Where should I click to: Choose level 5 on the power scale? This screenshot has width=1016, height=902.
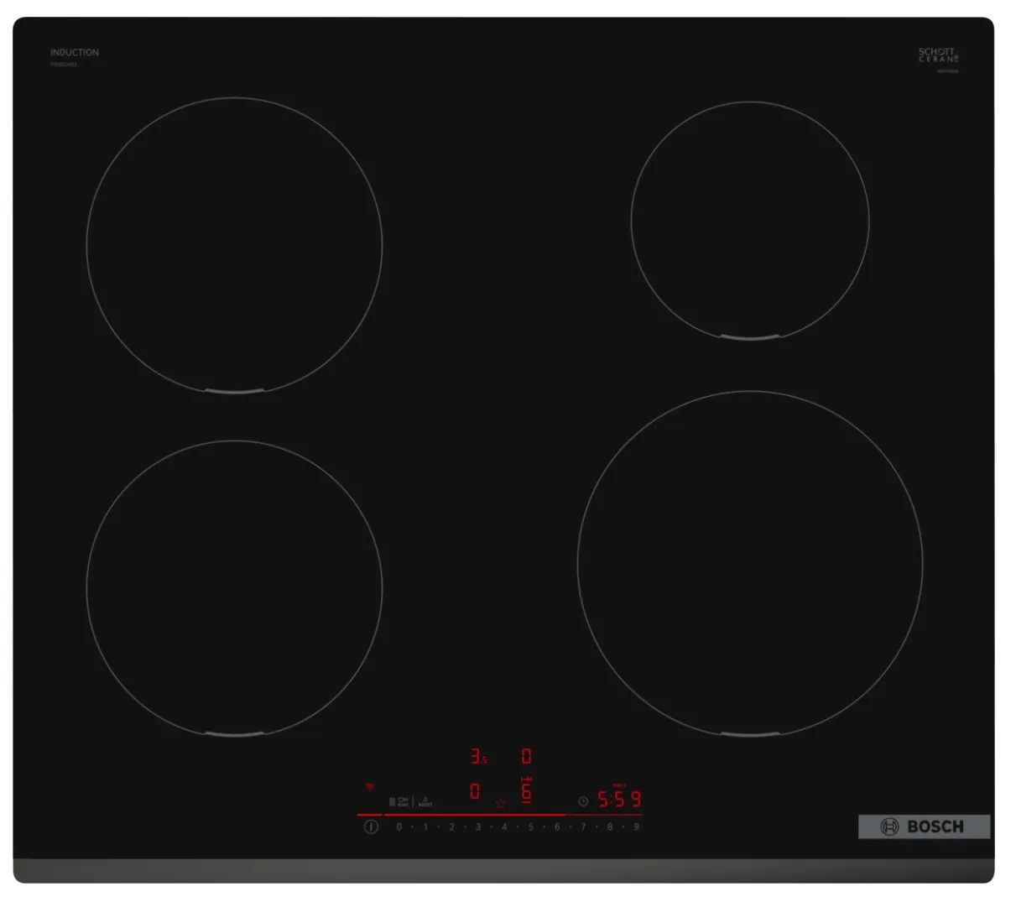[530, 826]
